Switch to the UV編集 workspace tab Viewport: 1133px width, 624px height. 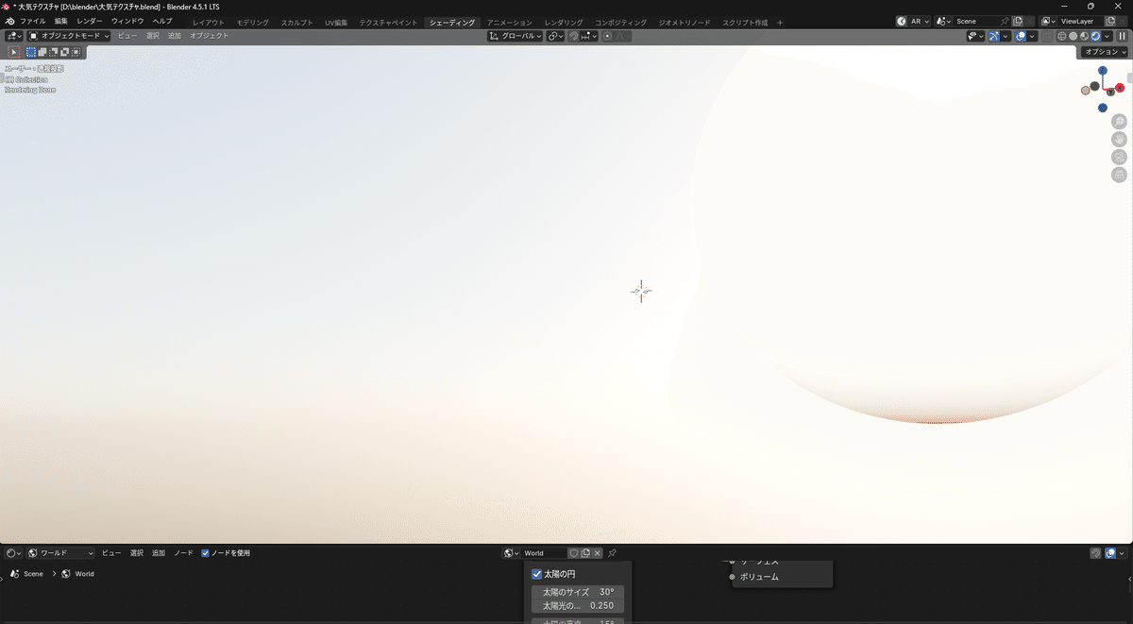click(336, 22)
